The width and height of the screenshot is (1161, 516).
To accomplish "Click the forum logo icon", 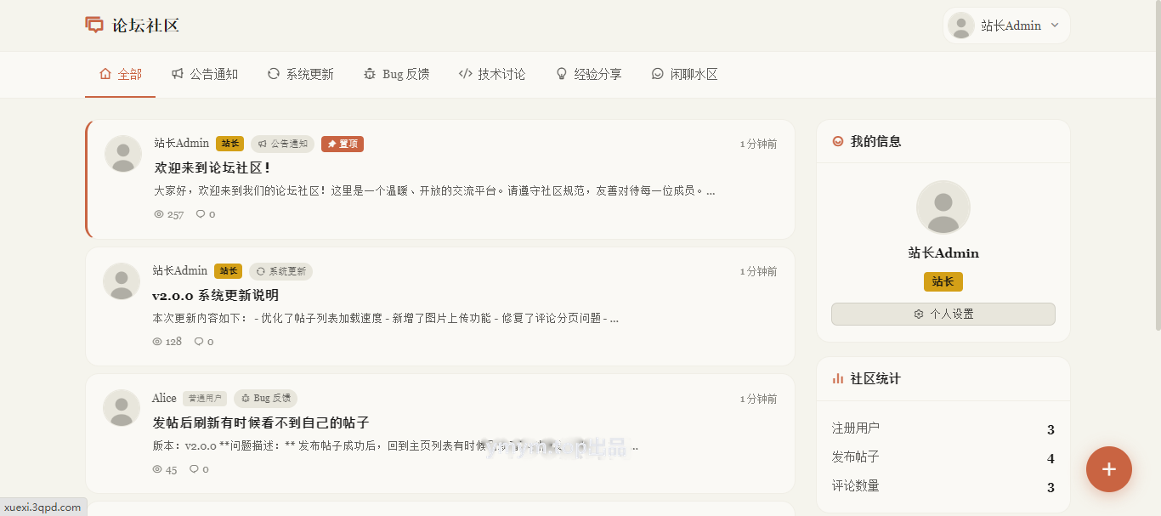I will point(94,25).
